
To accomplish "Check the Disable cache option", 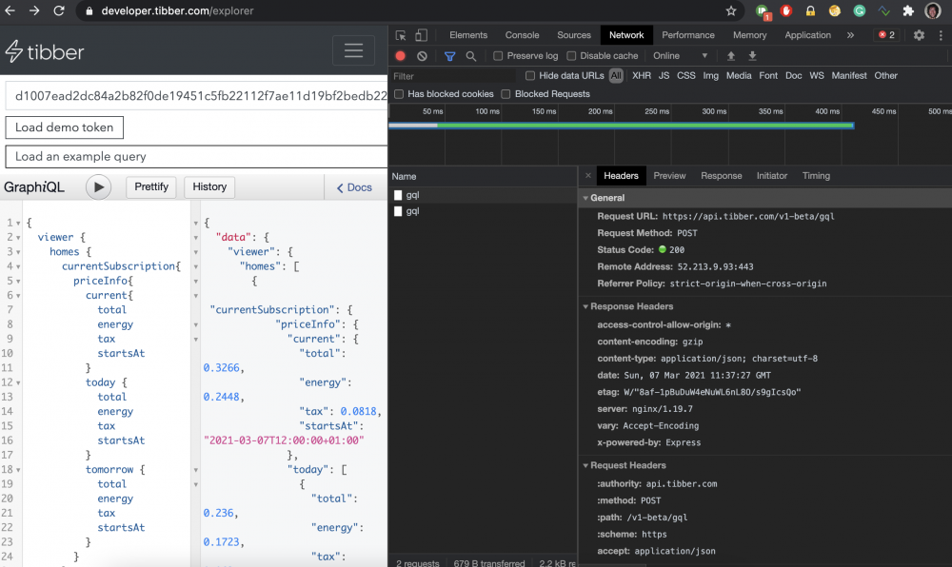I will click(571, 56).
